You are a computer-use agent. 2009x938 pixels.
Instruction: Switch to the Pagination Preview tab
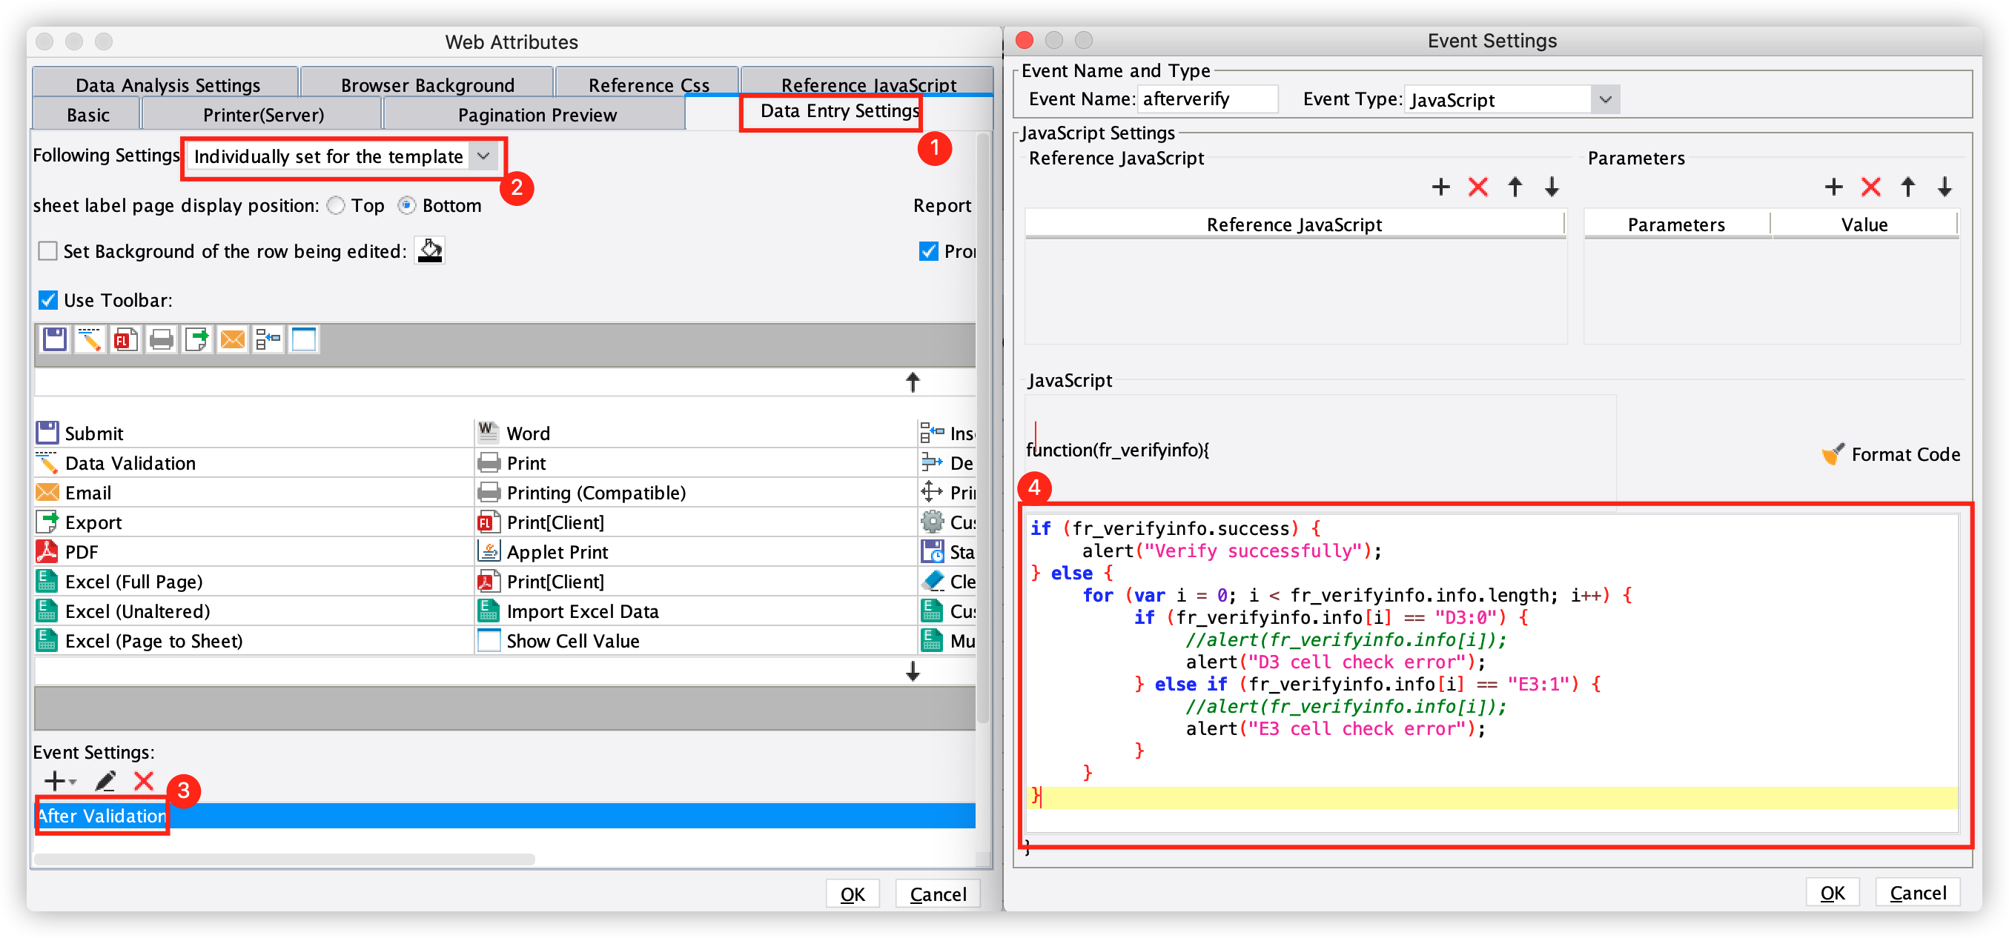click(x=537, y=116)
